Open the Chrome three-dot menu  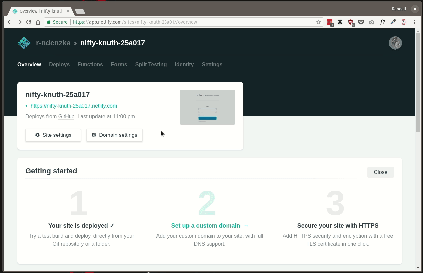414,22
